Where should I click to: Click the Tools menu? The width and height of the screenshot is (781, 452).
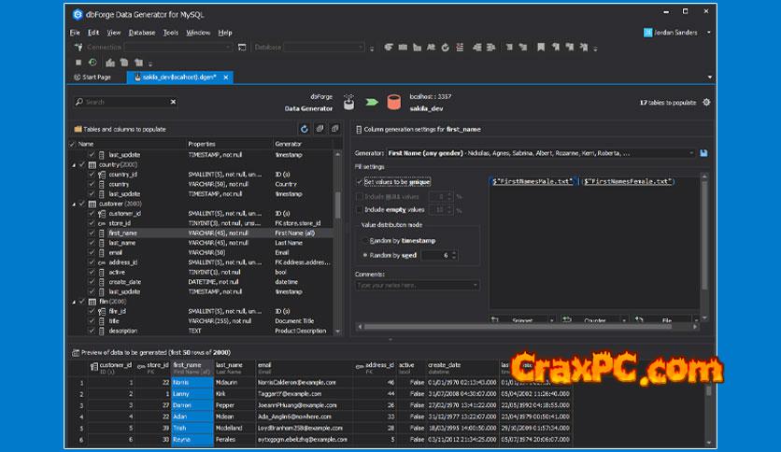[x=171, y=33]
